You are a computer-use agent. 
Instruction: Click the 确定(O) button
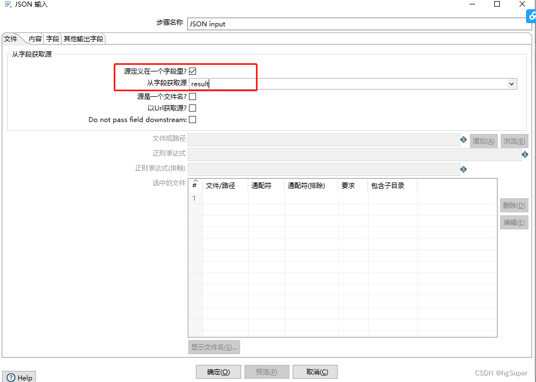point(218,372)
